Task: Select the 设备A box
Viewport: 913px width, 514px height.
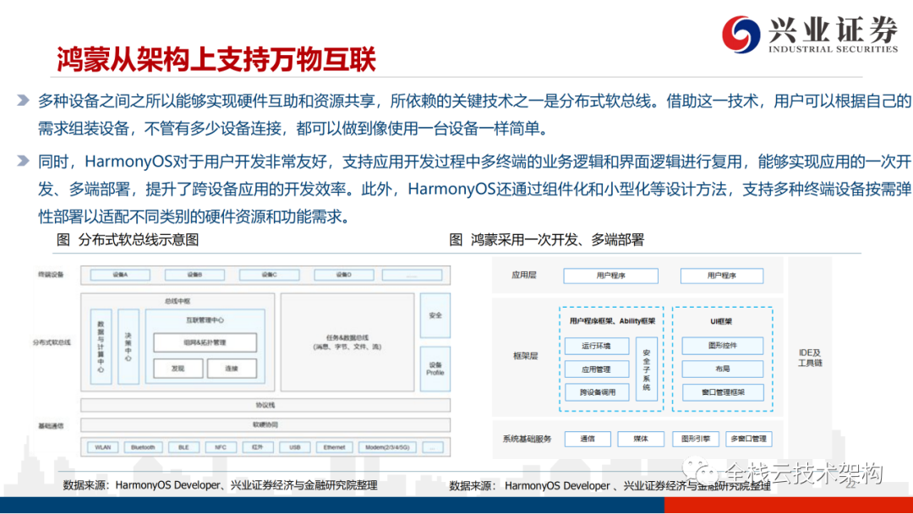Action: (120, 275)
